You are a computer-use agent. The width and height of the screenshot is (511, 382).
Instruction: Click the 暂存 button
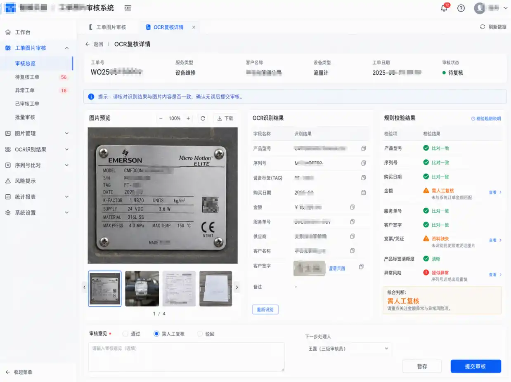coord(422,366)
